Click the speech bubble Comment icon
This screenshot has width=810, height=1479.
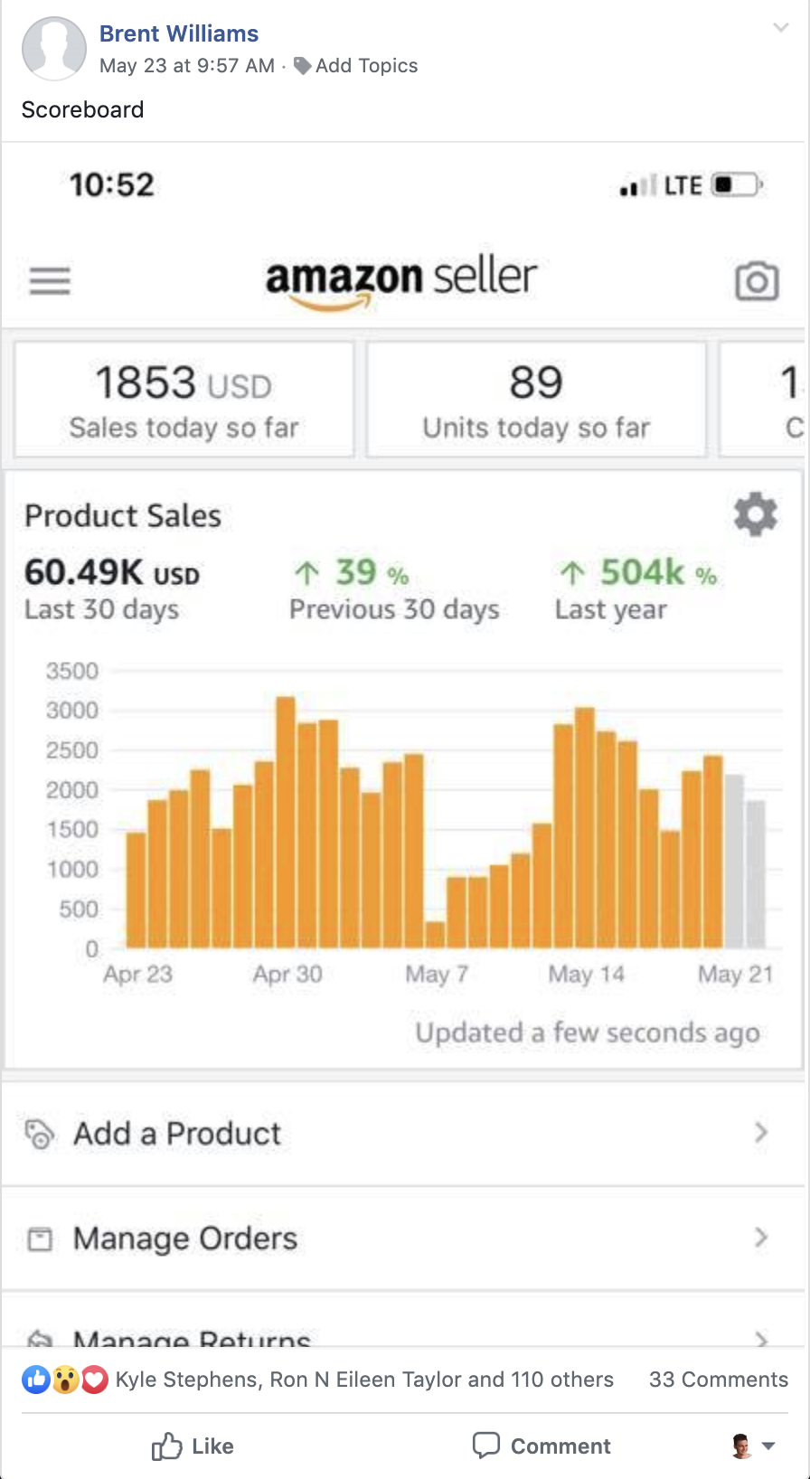[x=486, y=1446]
